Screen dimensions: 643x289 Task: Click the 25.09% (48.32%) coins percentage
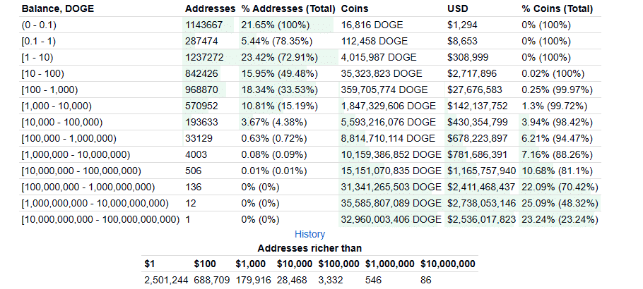pyautogui.click(x=560, y=204)
